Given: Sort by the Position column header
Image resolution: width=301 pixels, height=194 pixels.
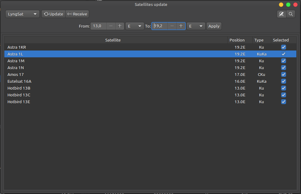Looking at the screenshot, I should click(x=237, y=40).
